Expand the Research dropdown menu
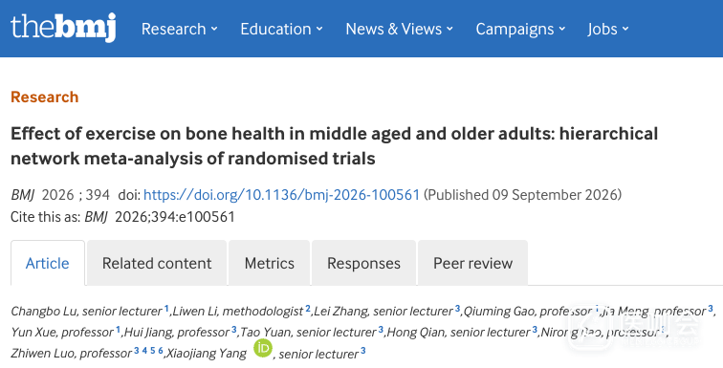The image size is (723, 368). [180, 29]
